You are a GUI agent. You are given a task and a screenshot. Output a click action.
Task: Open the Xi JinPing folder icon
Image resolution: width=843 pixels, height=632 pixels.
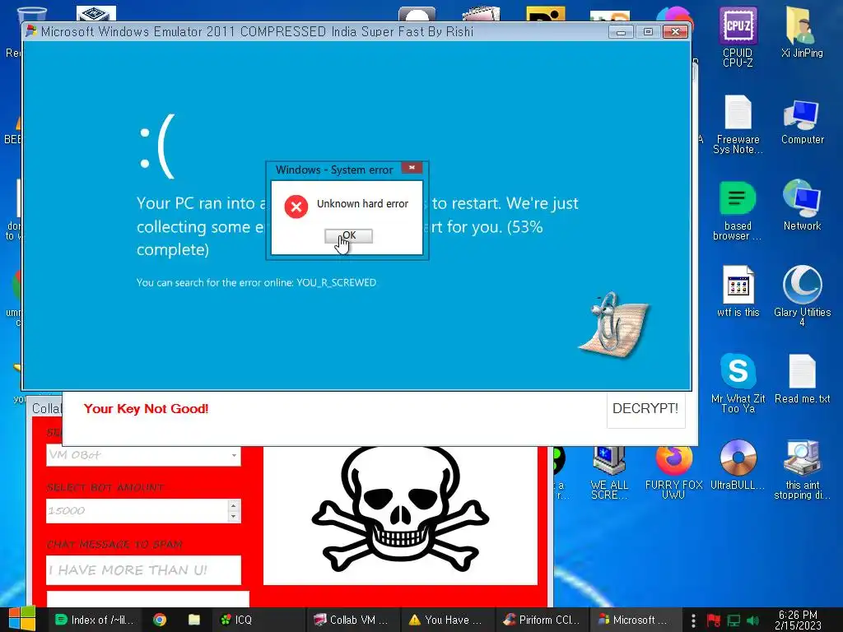click(x=802, y=32)
